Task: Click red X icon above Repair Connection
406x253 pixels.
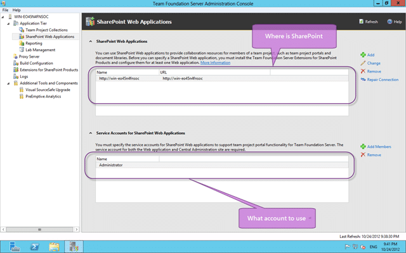Action: (363, 71)
